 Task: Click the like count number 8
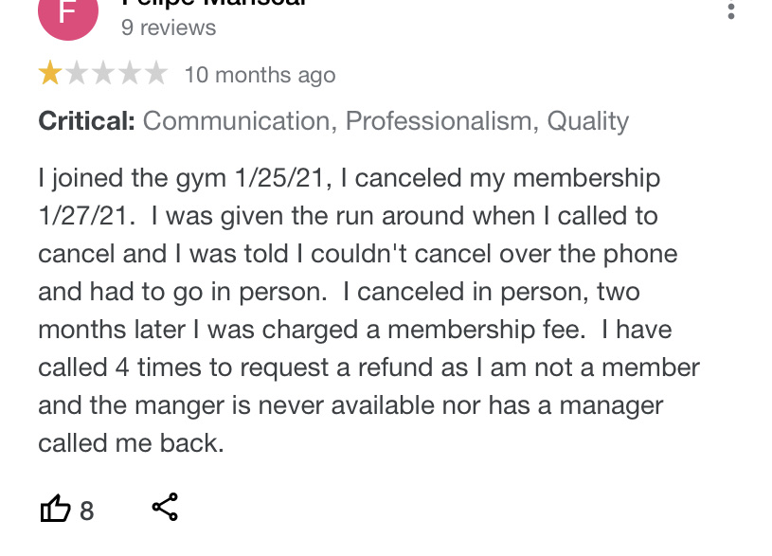[x=87, y=511]
